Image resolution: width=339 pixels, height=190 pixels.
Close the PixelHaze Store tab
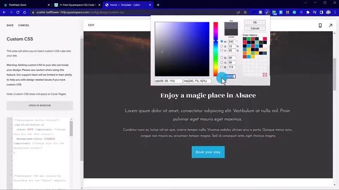pyautogui.click(x=49, y=5)
